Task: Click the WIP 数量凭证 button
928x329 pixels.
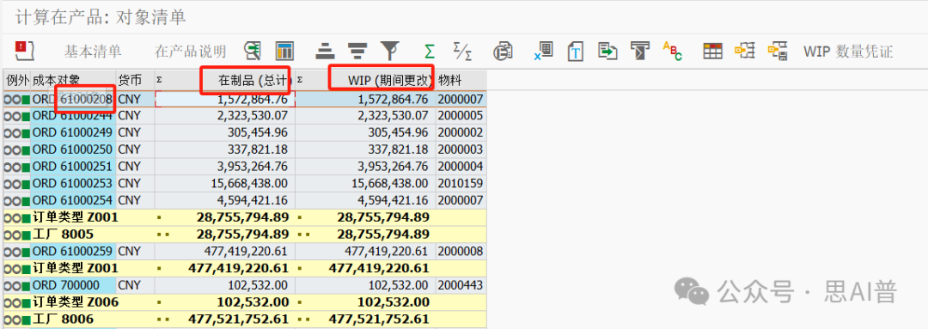Action: point(847,52)
